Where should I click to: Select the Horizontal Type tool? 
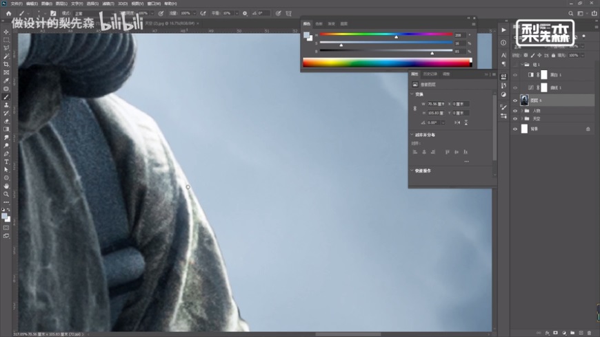6,162
